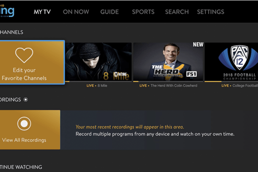
Task: Click the 8 Mile progress bar
Action: 98,81
